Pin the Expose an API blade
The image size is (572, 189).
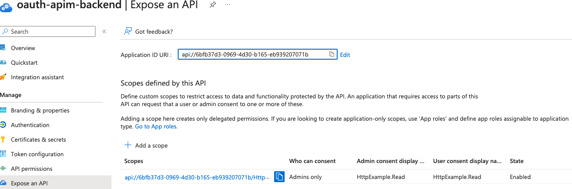click(213, 5)
